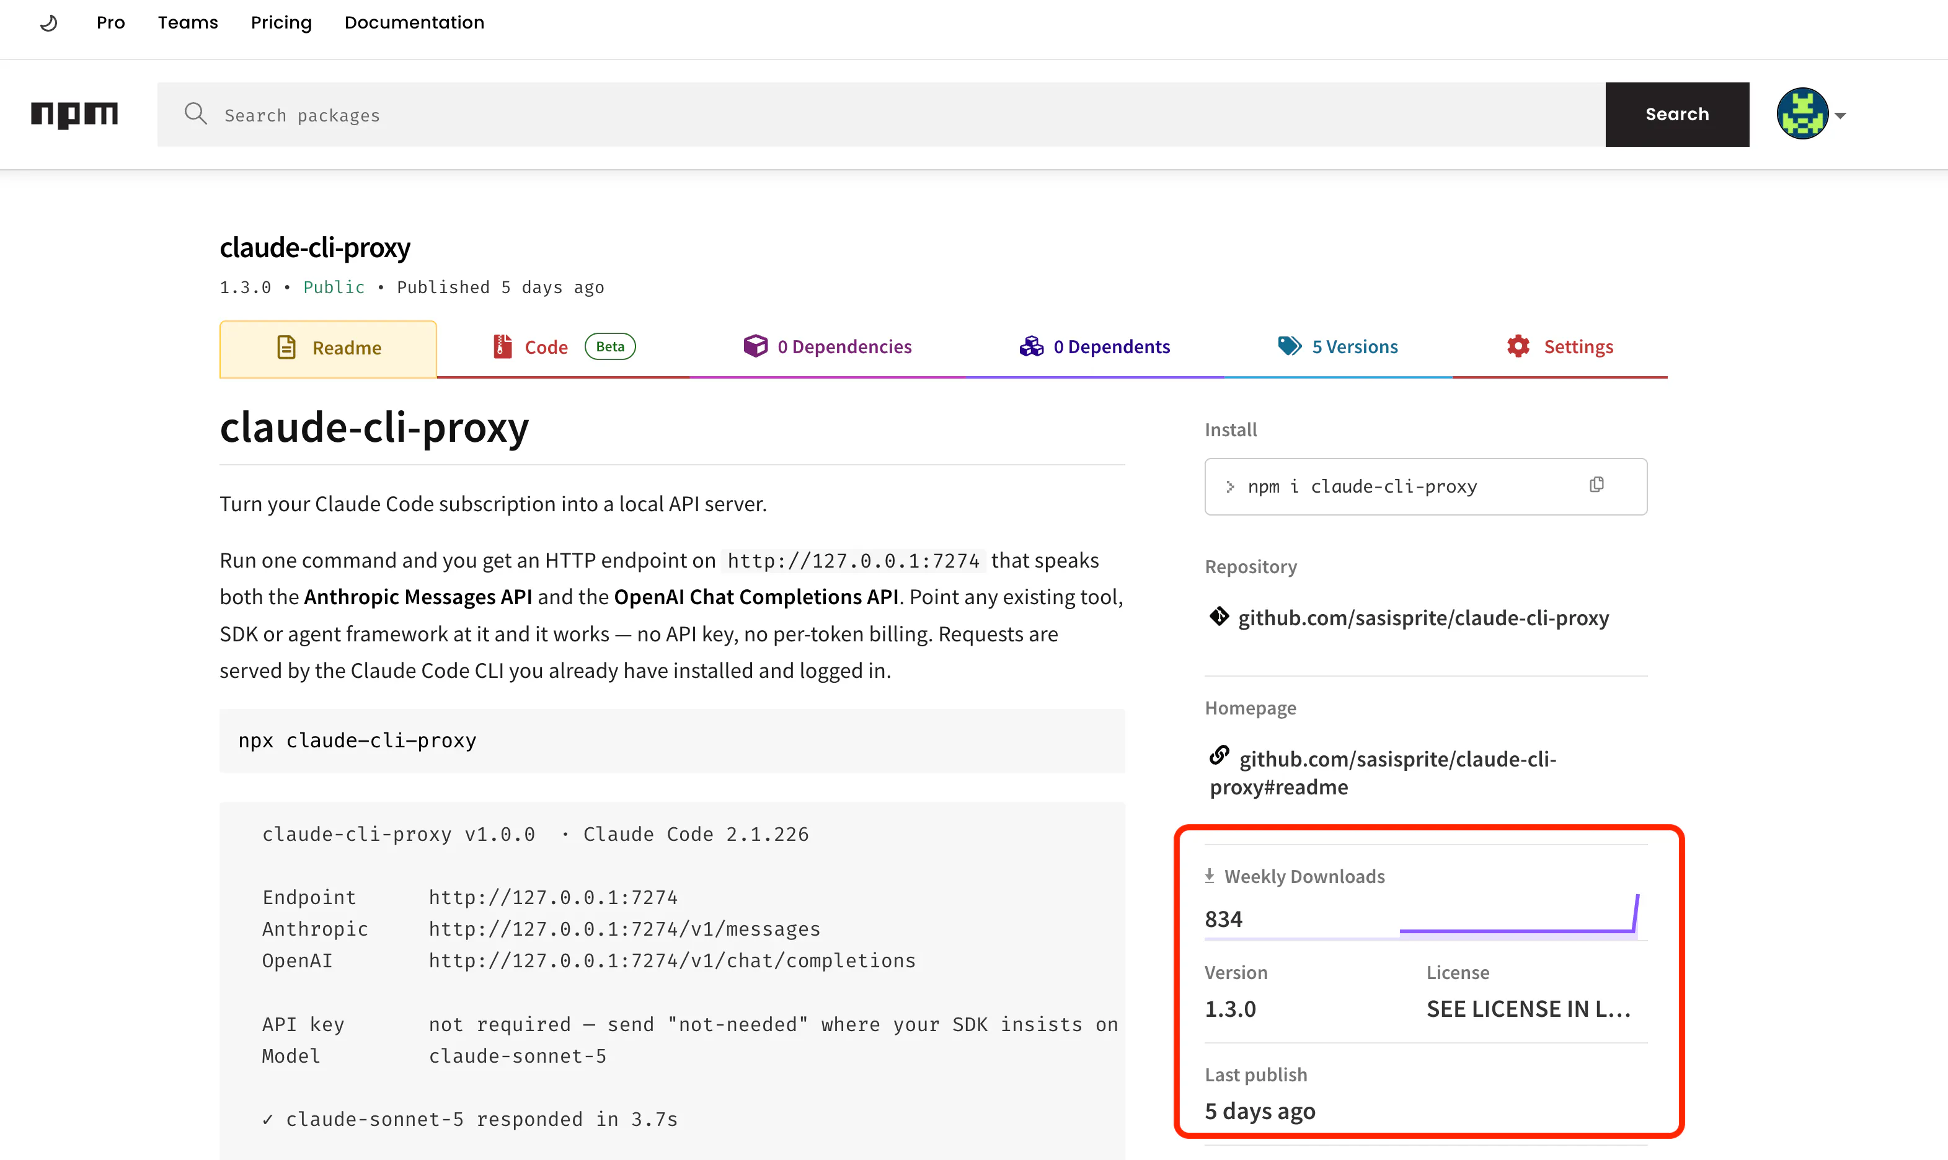This screenshot has width=1948, height=1160.
Task: Open 0 Dependencies tab
Action: pyautogui.click(x=827, y=347)
